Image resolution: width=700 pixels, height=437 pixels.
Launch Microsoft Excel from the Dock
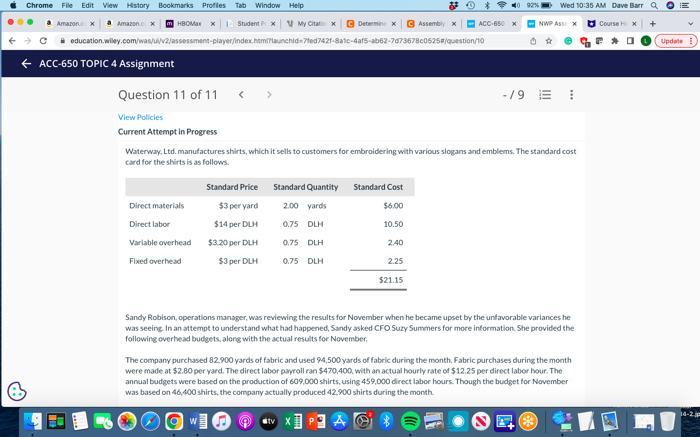click(x=292, y=420)
